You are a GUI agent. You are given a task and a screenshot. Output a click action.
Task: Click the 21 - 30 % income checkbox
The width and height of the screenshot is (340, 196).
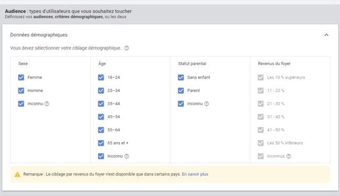coord(261,104)
